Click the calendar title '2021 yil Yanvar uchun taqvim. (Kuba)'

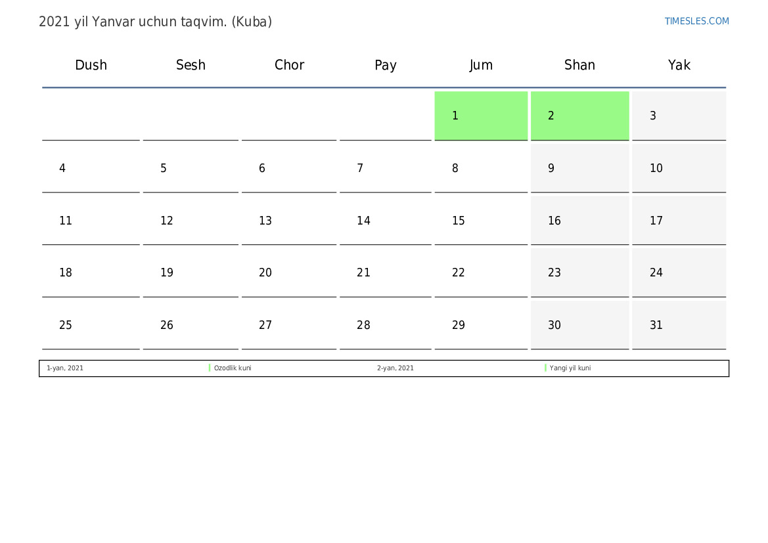click(x=155, y=22)
